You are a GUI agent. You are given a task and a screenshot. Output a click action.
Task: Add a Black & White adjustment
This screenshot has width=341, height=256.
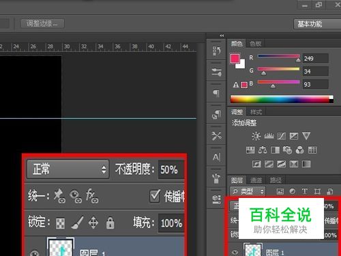pos(275,150)
